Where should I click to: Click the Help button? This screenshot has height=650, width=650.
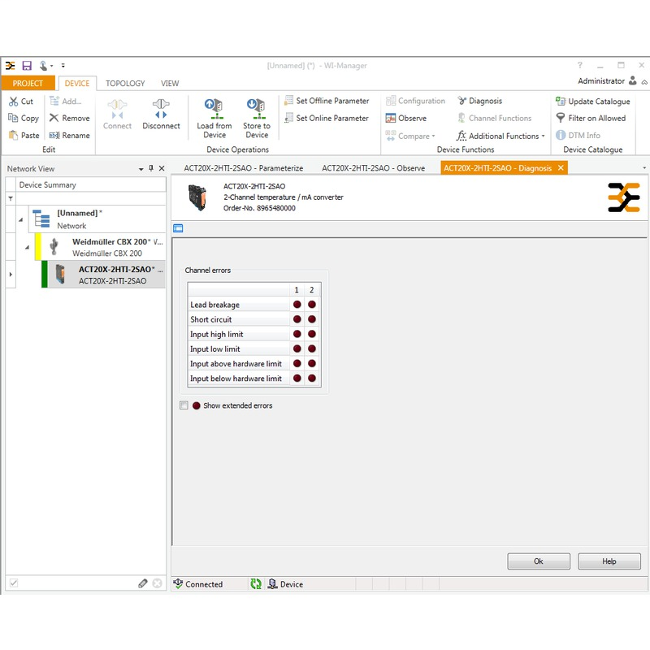click(609, 561)
